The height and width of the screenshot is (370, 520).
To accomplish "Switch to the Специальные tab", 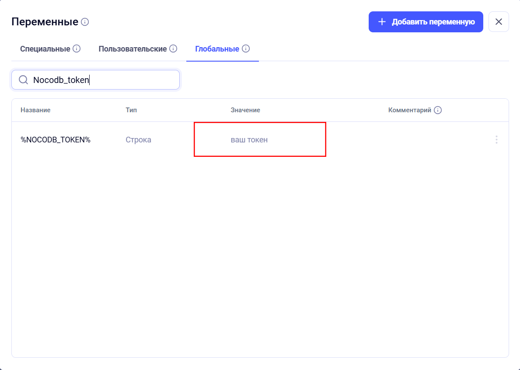I will (x=45, y=49).
